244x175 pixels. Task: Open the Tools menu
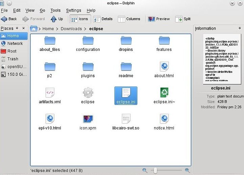pyautogui.click(x=55, y=10)
